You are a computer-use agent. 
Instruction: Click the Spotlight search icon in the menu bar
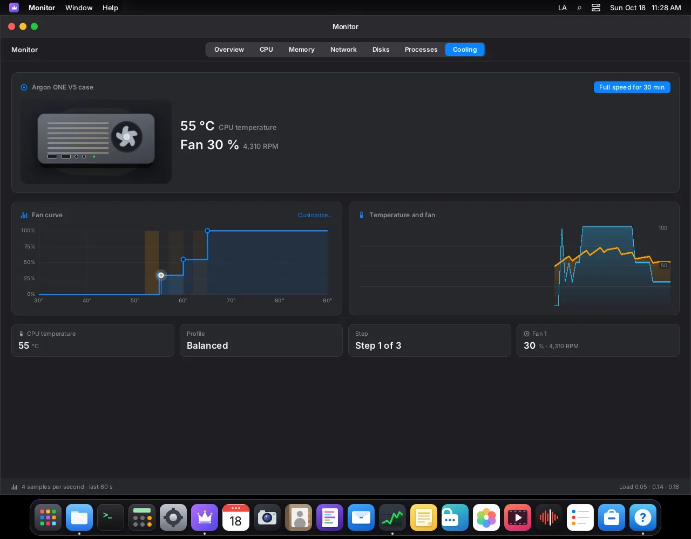pos(579,8)
